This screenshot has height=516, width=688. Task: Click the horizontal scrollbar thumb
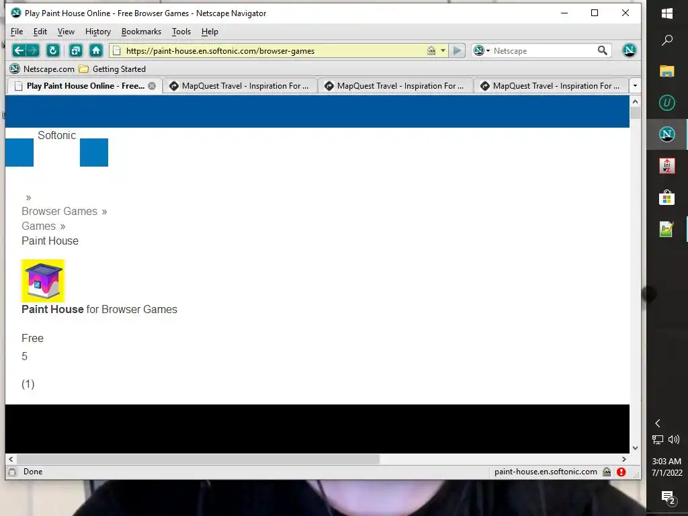click(x=198, y=459)
